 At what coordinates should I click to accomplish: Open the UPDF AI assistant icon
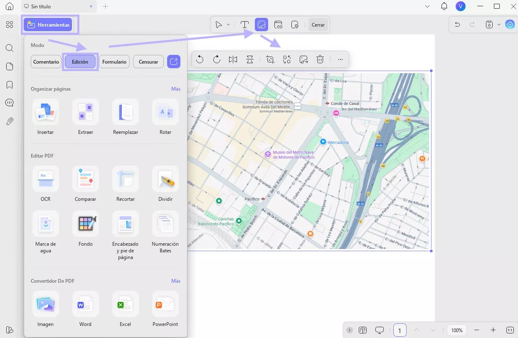click(510, 25)
